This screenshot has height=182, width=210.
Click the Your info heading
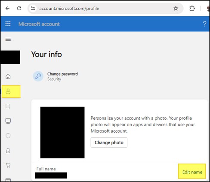tap(46, 55)
